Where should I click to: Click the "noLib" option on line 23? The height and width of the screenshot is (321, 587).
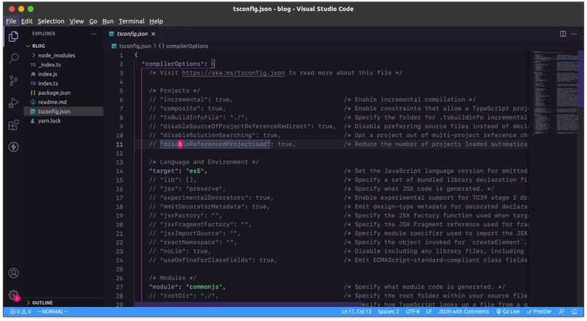point(172,251)
